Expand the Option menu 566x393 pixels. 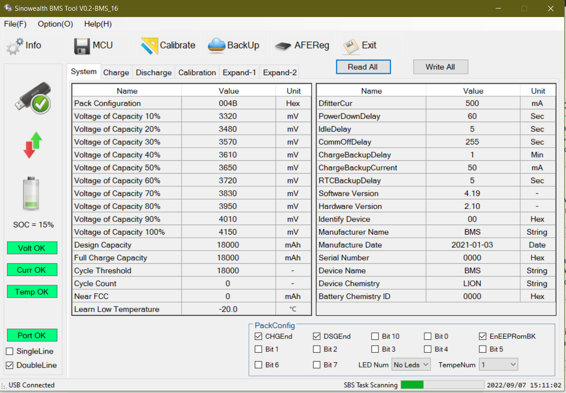coord(55,24)
